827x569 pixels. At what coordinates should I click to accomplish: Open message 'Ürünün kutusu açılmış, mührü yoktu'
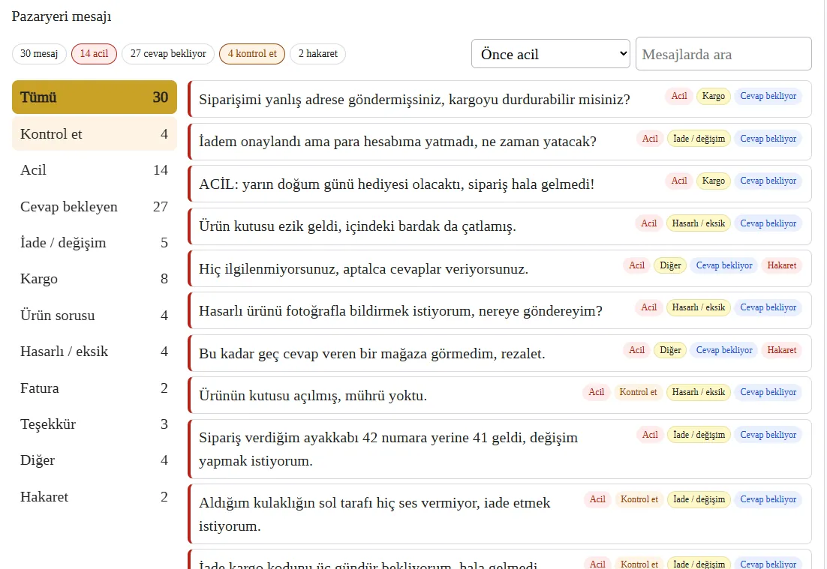point(500,395)
